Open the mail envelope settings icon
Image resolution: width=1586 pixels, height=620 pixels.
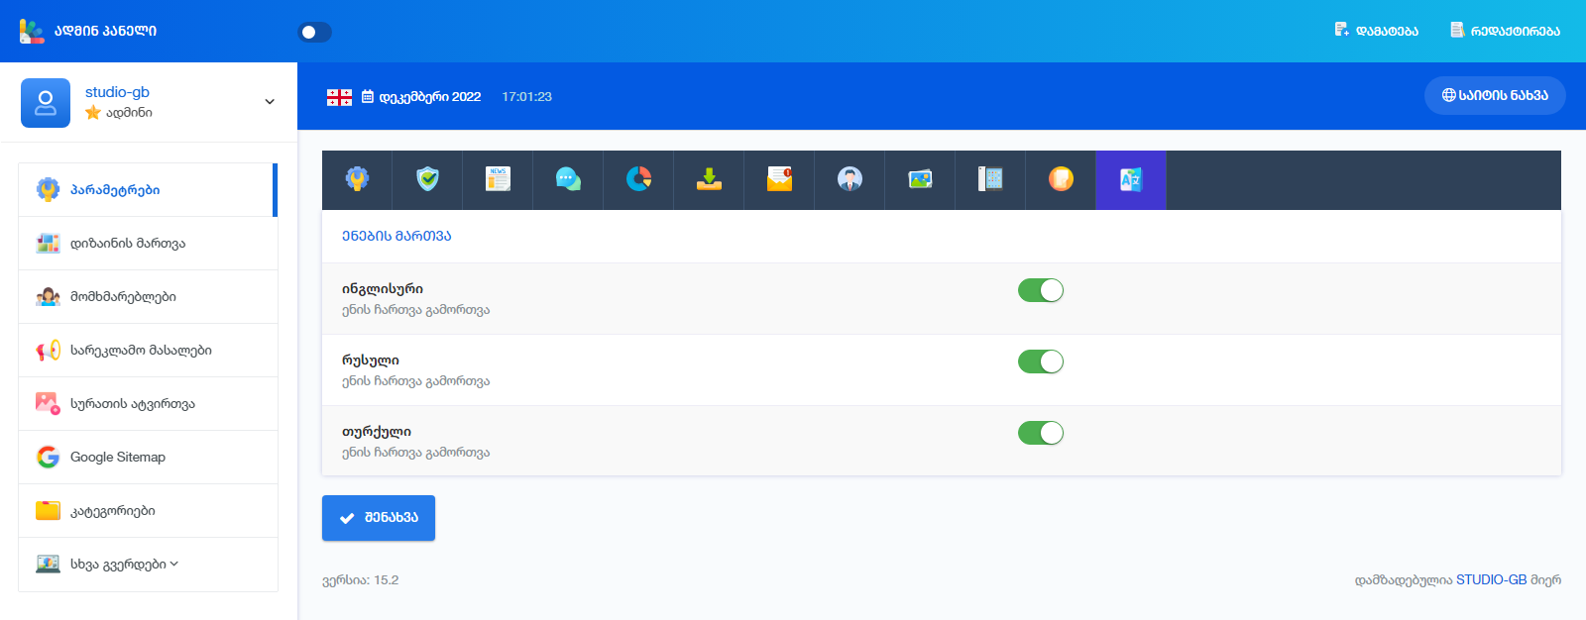coord(779,179)
